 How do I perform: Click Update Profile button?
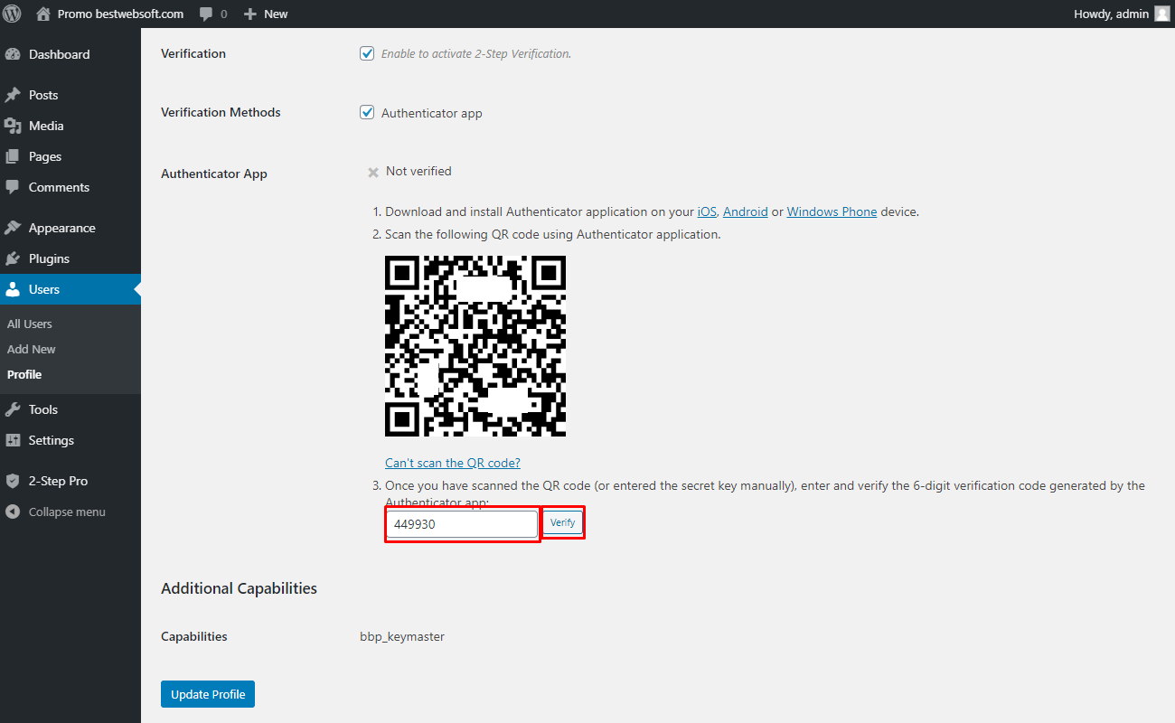208,694
